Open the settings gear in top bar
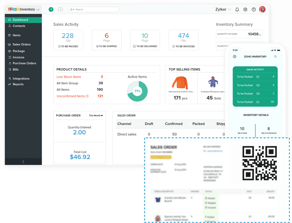 pos(245,9)
